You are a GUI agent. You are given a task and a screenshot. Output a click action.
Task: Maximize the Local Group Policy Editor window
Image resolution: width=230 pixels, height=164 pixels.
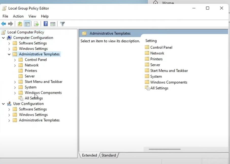point(208,8)
